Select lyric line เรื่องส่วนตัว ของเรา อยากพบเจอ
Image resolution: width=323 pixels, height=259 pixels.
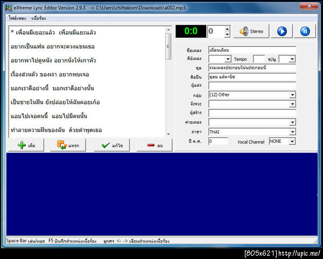[50, 74]
